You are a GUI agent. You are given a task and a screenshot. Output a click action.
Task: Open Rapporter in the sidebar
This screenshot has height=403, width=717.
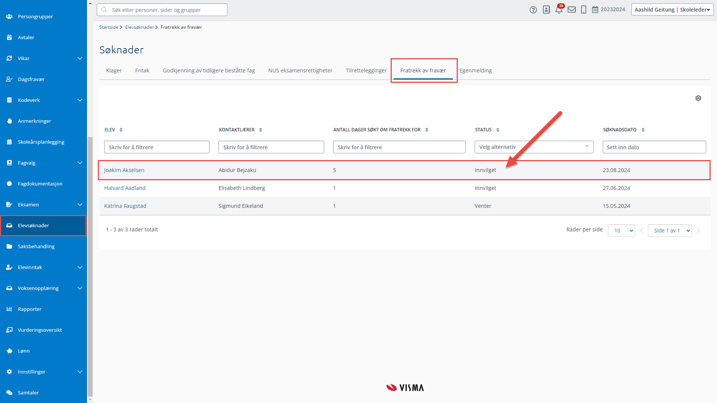30,309
